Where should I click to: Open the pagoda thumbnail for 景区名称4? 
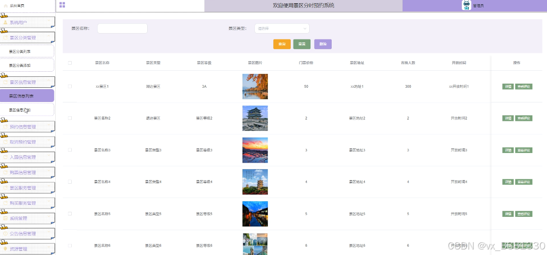(255, 182)
